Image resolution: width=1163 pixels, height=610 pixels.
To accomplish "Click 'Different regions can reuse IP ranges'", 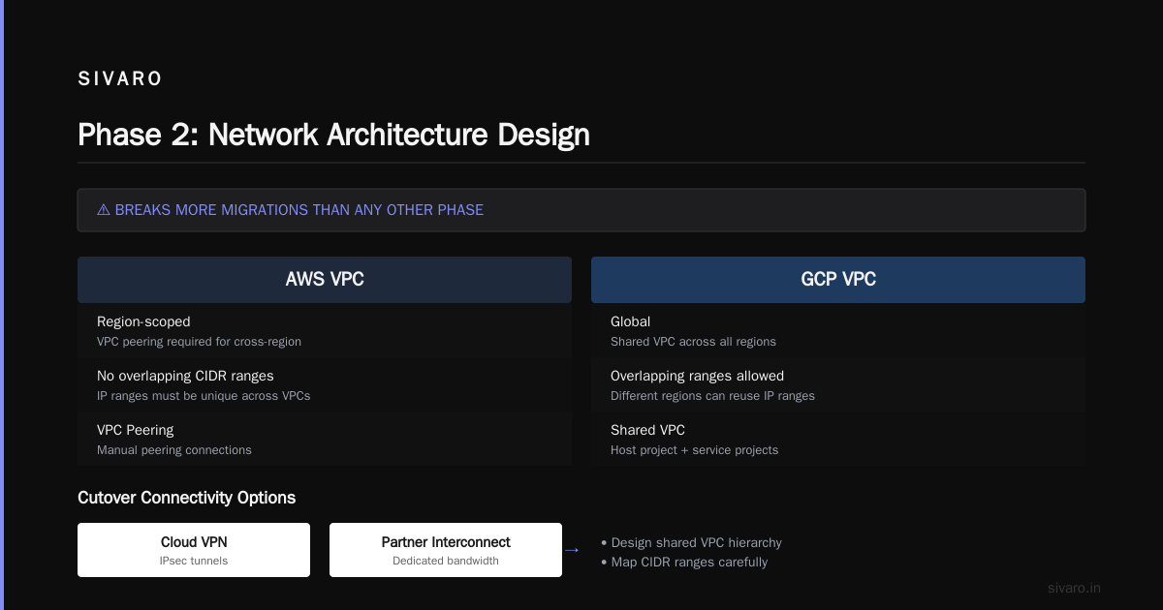I will (x=712, y=396).
